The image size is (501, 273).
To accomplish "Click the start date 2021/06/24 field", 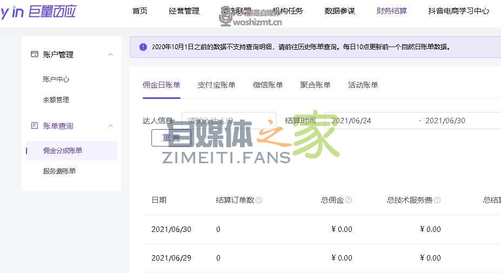I will coord(368,121).
